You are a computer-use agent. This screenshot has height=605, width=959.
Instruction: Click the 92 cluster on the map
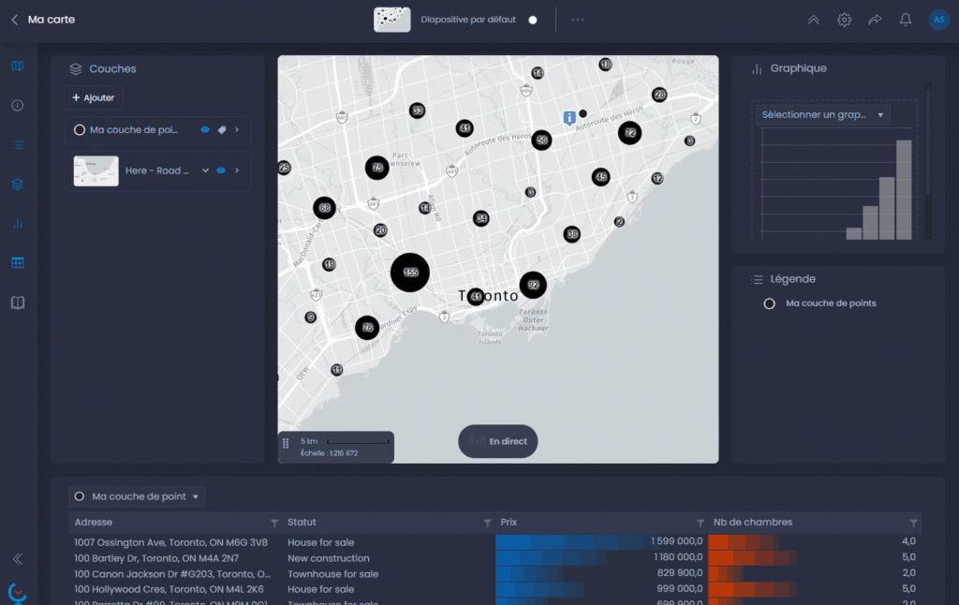[x=533, y=285]
